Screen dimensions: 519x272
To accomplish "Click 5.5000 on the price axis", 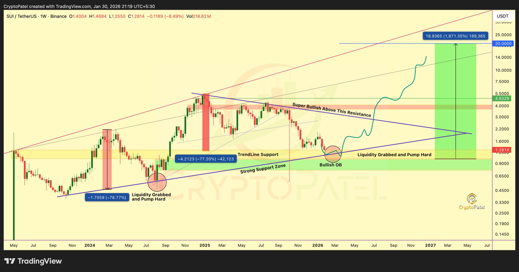I will coord(502,94).
